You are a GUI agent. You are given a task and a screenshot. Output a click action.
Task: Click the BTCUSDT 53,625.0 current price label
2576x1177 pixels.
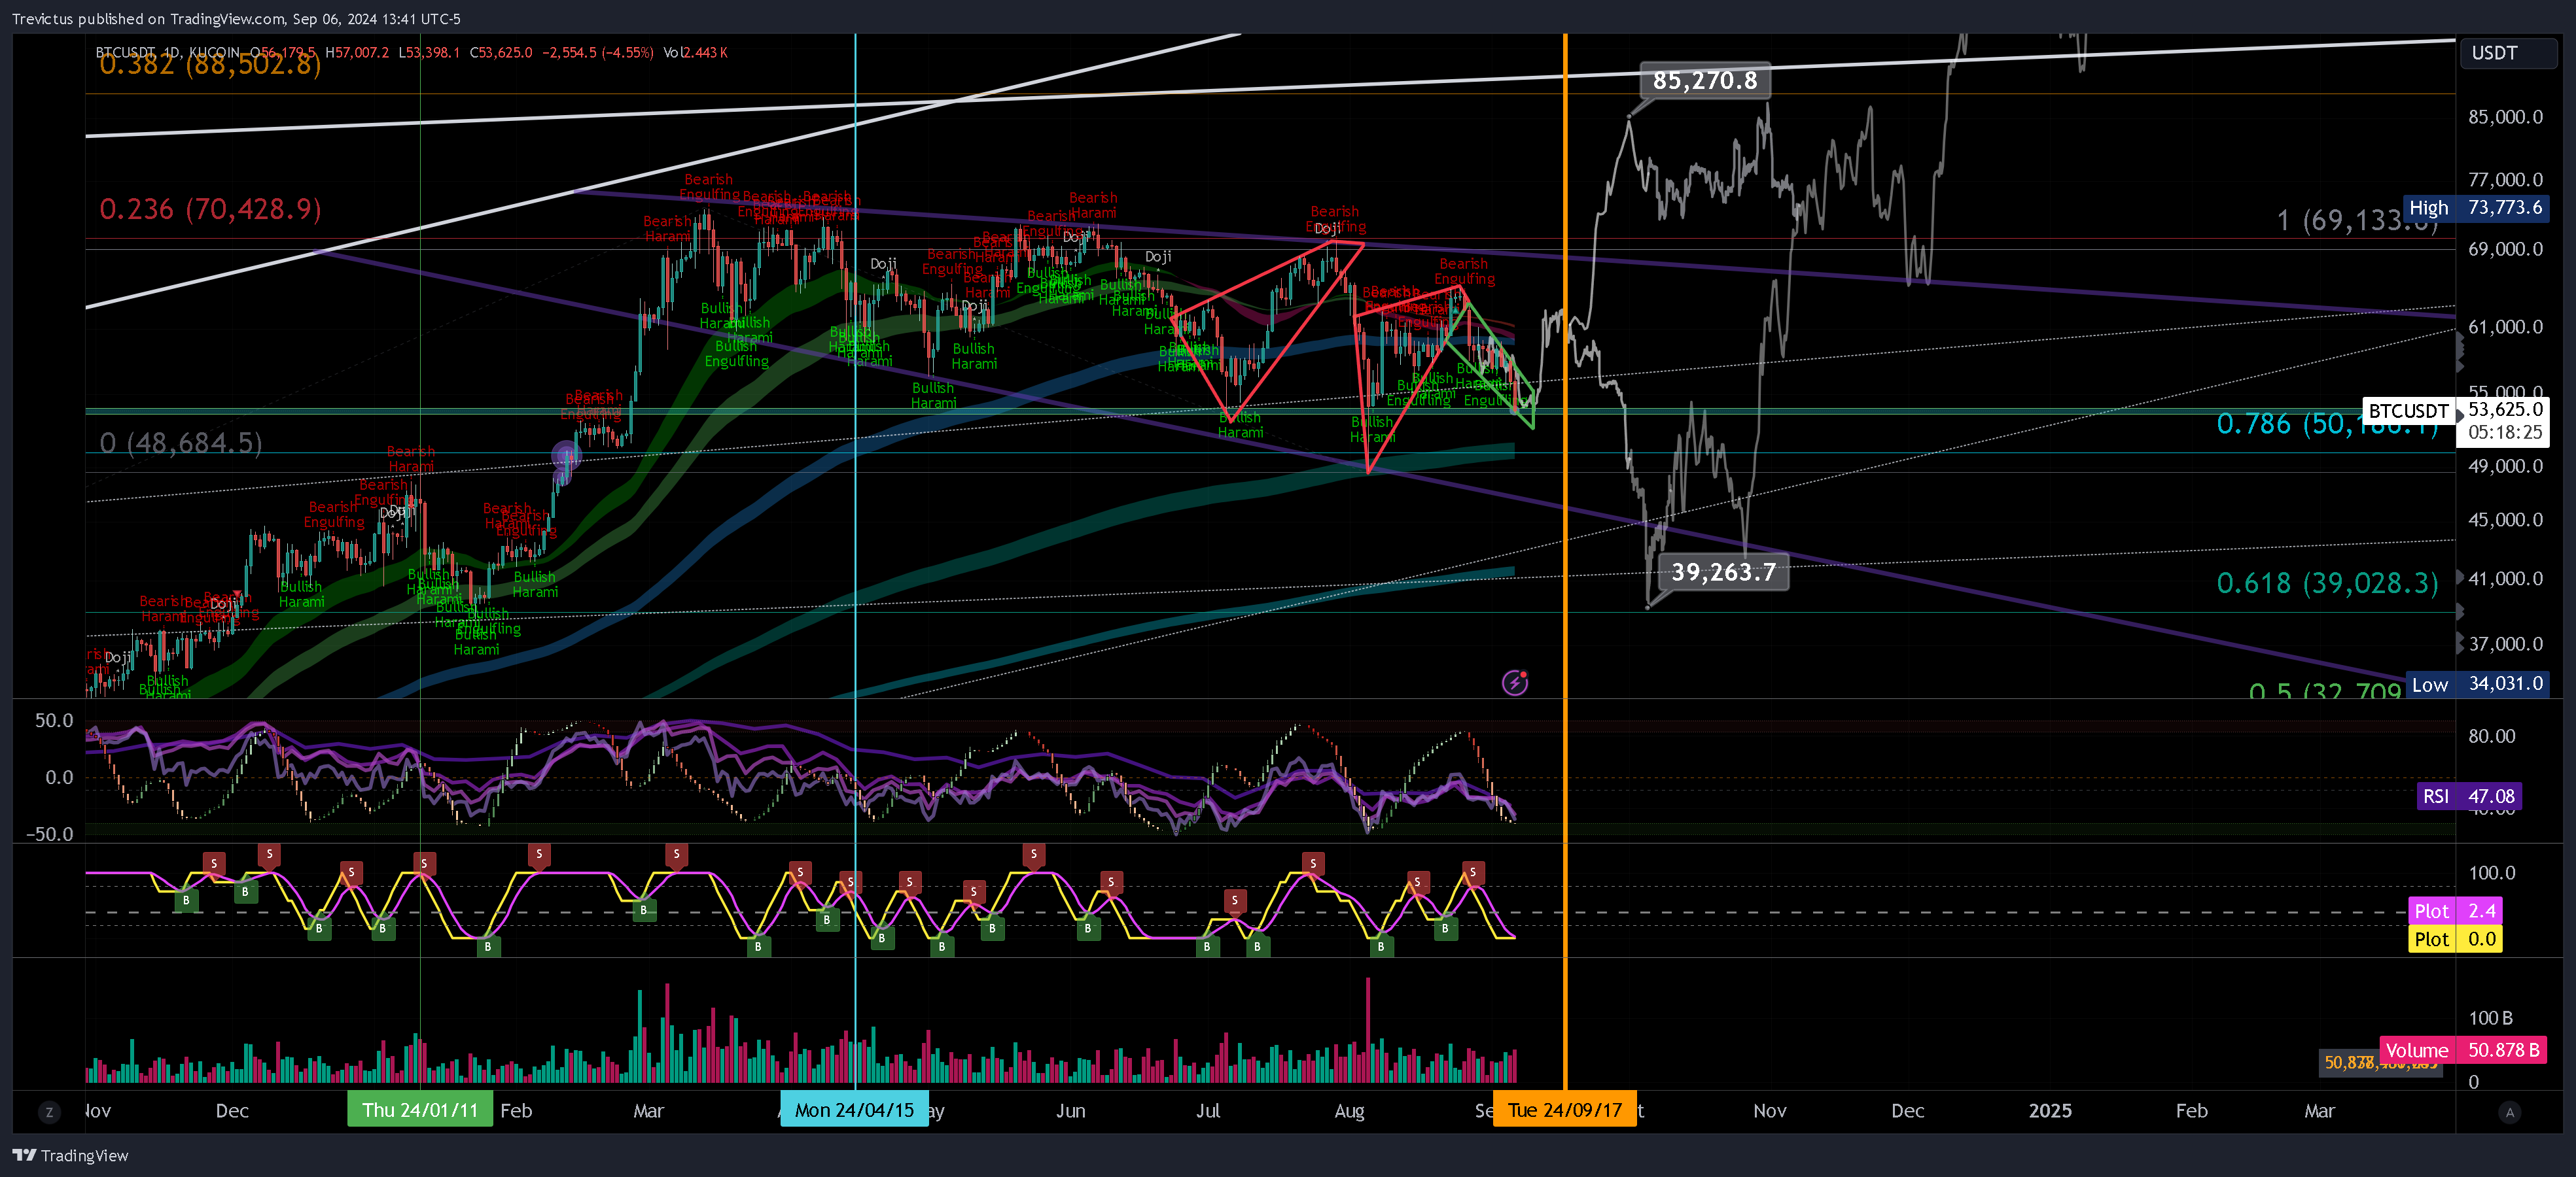click(x=2455, y=420)
